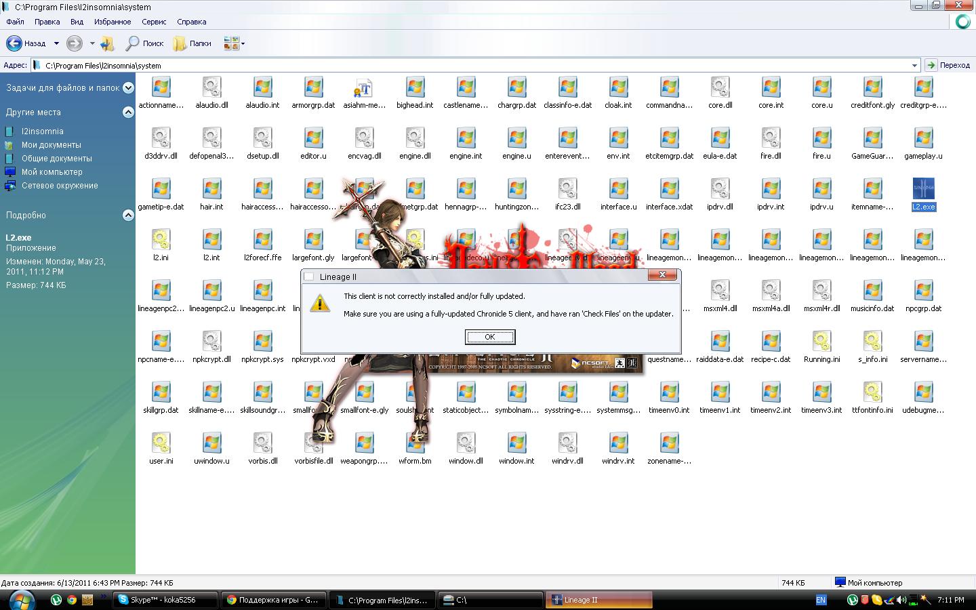The image size is (976, 610).
Task: Open the Сервис menu
Action: [x=155, y=22]
